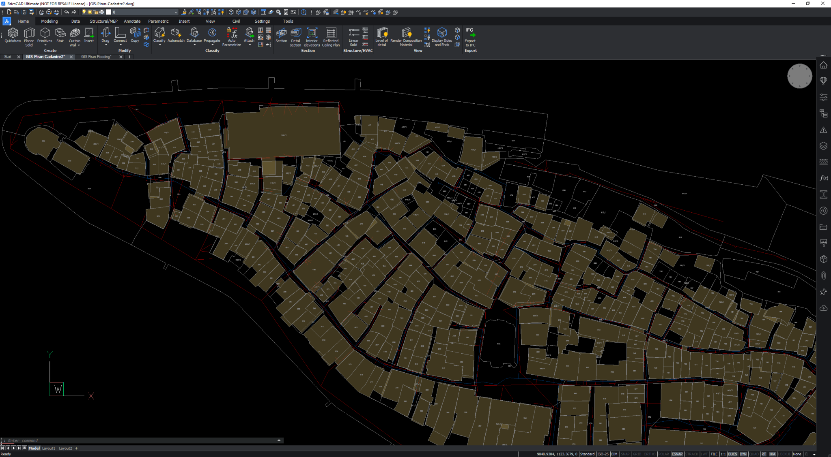Image resolution: width=831 pixels, height=457 pixels.
Task: Click the current color swatch in the toolbar
Action: pos(108,12)
